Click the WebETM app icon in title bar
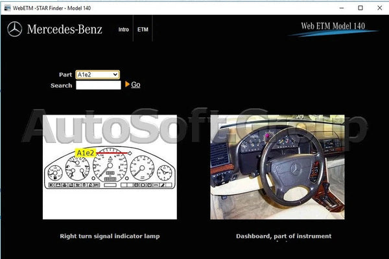The image size is (389, 259). (6, 7)
